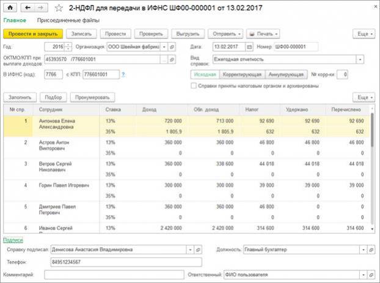Screen dimensions: 380x283
Task: Click the question mark help link near КПП
Action: click(x=123, y=75)
